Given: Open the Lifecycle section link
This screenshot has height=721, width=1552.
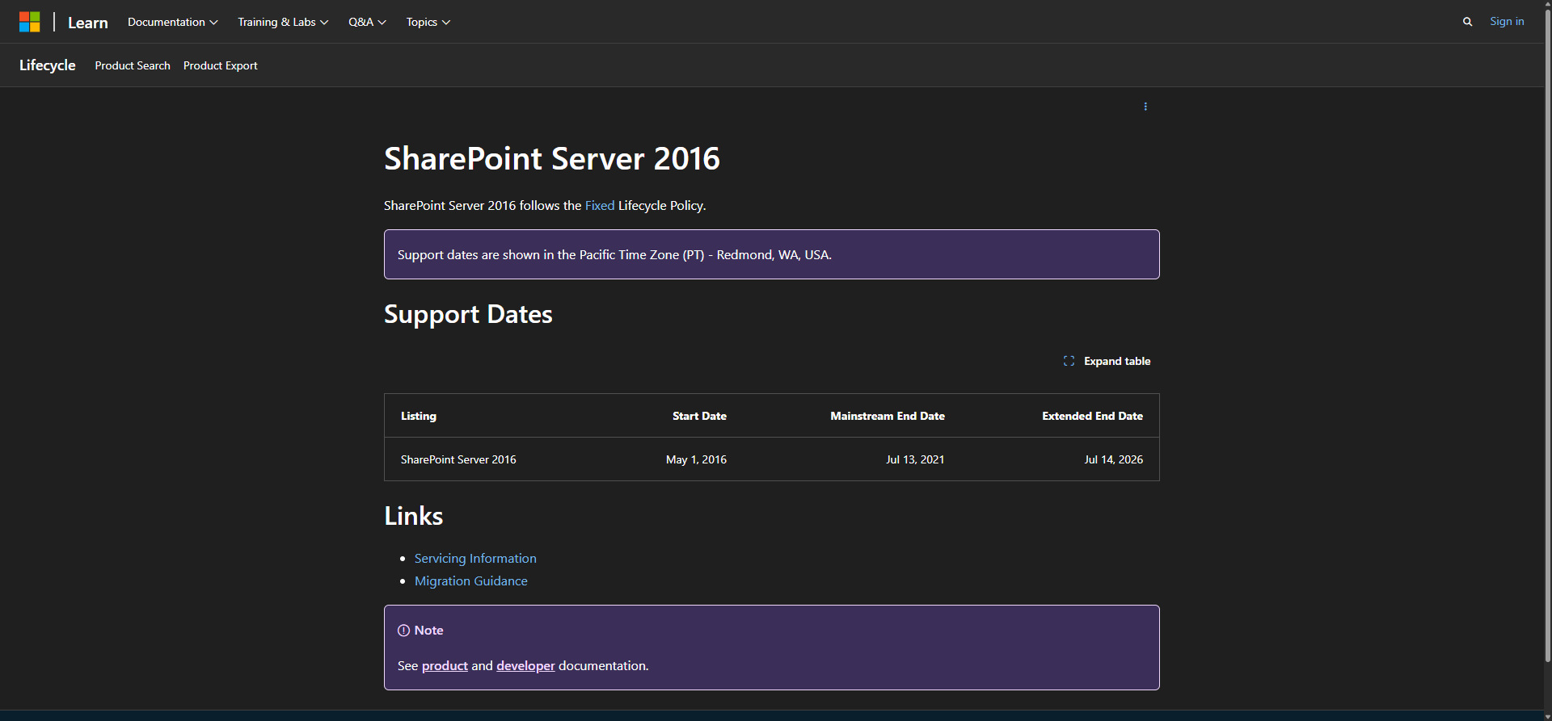Looking at the screenshot, I should click(48, 65).
